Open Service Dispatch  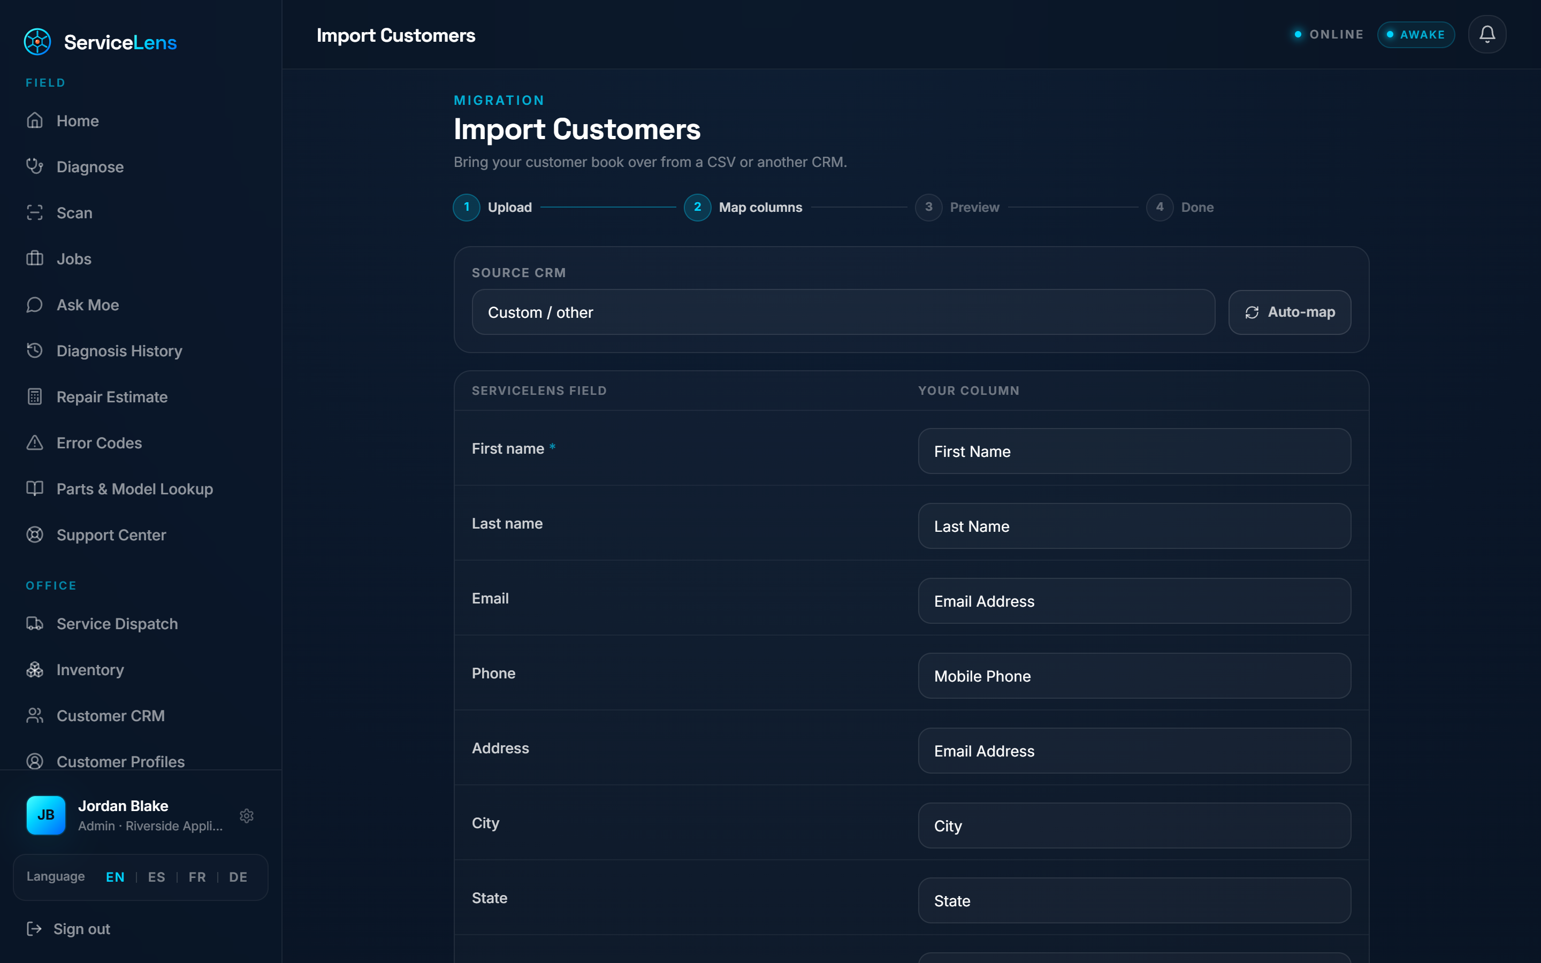pyautogui.click(x=141, y=623)
